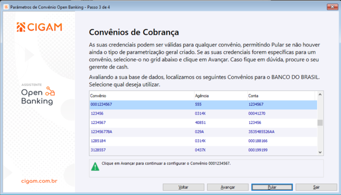Click agência cell 555
This screenshot has width=341, height=195.
(x=198, y=104)
